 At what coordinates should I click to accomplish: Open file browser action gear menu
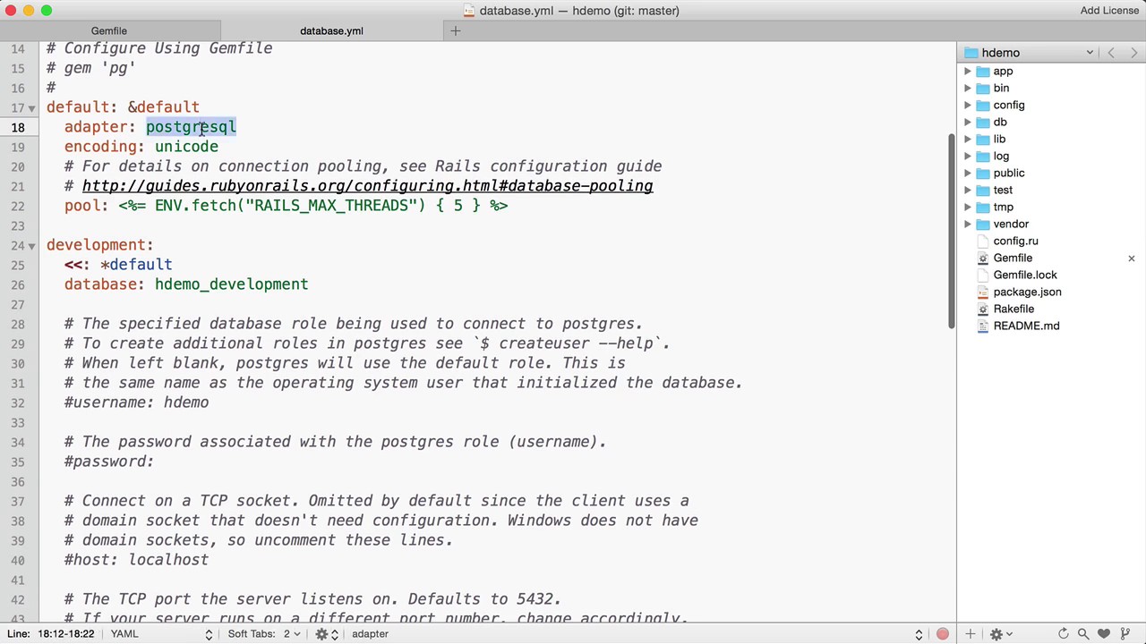(x=1000, y=634)
